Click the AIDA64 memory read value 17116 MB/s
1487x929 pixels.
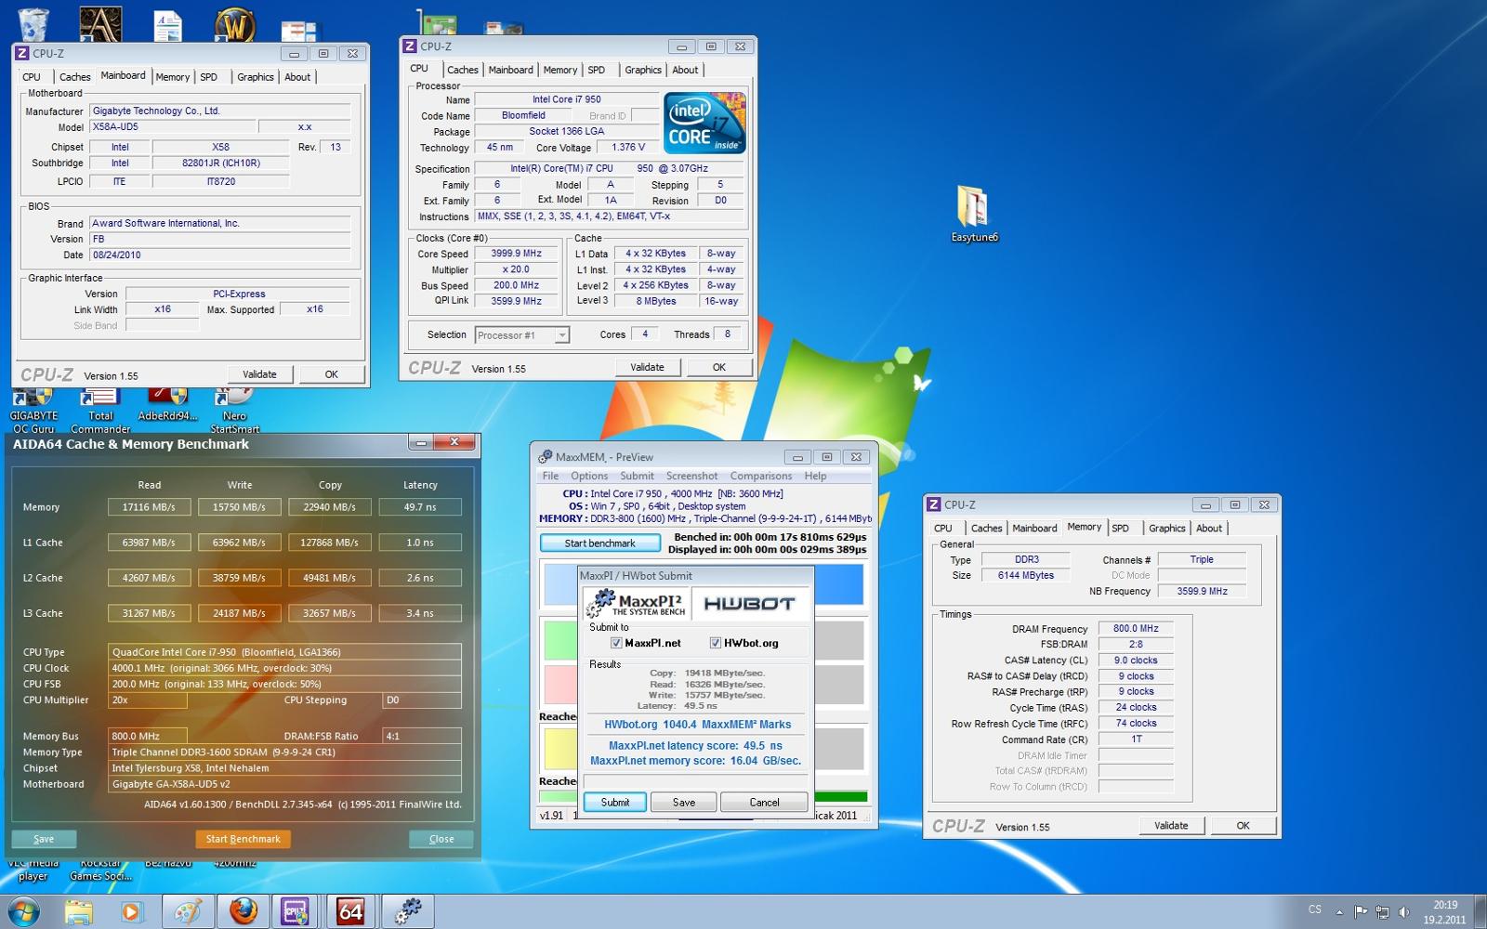149,507
